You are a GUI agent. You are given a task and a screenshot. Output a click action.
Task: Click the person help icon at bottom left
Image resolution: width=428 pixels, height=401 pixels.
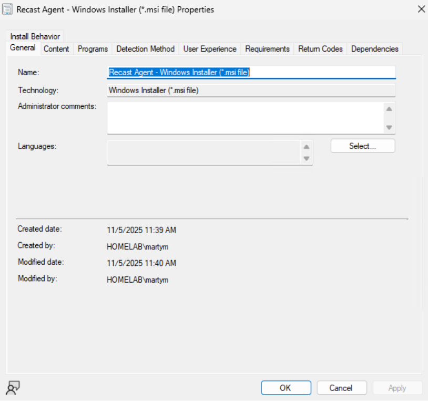[13, 388]
